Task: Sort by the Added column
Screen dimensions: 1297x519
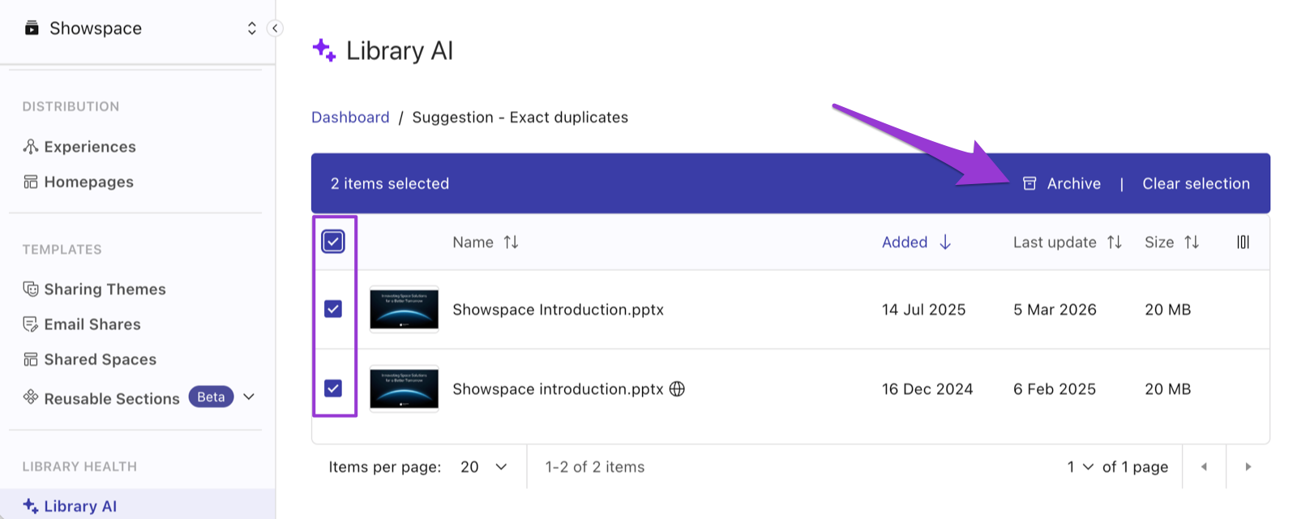Action: point(905,242)
